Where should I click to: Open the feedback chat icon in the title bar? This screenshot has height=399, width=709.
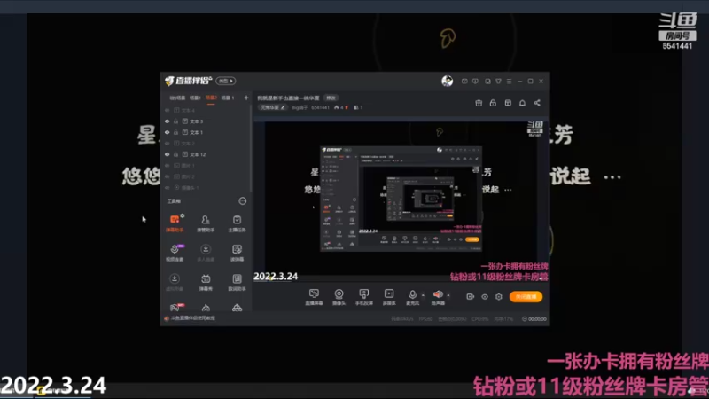pyautogui.click(x=475, y=82)
